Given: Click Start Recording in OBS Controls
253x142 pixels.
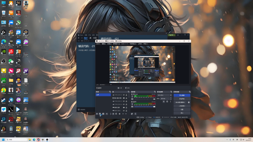Looking at the screenshot, I should tap(182, 99).
